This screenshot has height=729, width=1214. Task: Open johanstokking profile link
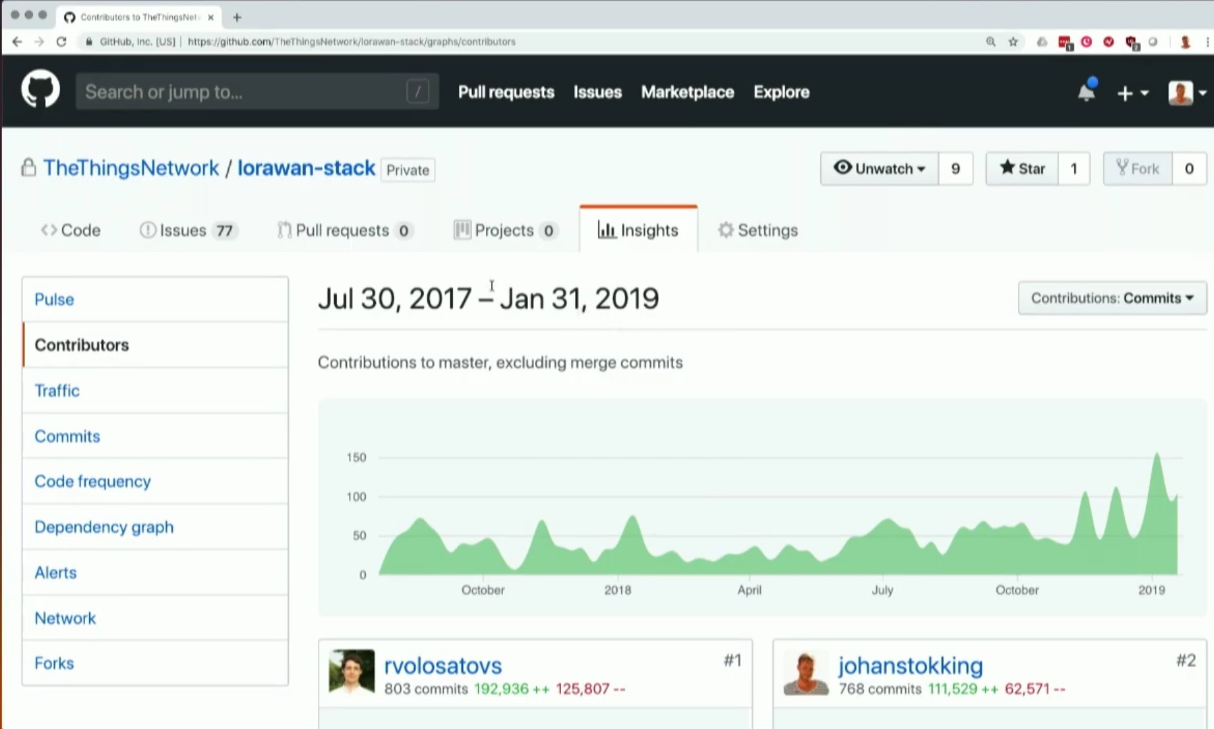point(910,666)
